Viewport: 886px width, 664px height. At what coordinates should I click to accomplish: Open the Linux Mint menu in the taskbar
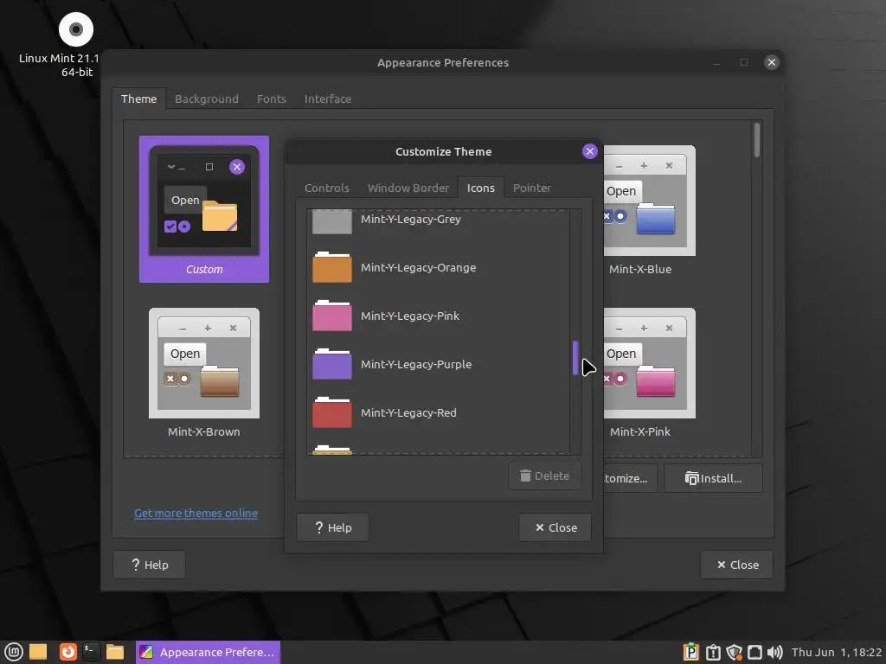point(14,652)
